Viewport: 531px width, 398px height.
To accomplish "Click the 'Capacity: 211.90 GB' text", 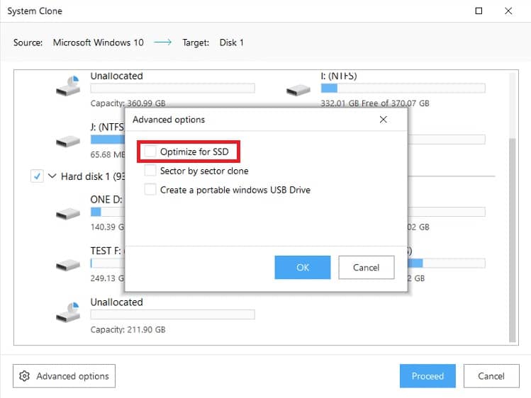I will 128,330.
